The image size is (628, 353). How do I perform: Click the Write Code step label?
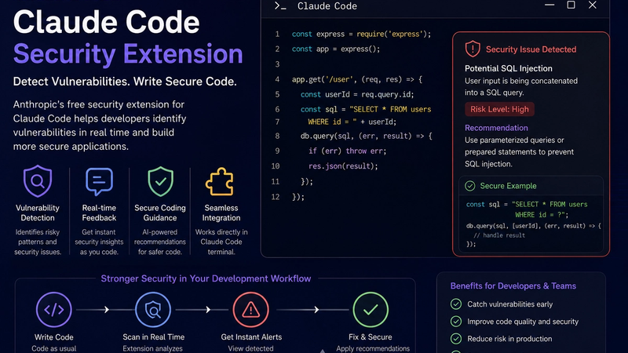pyautogui.click(x=53, y=337)
